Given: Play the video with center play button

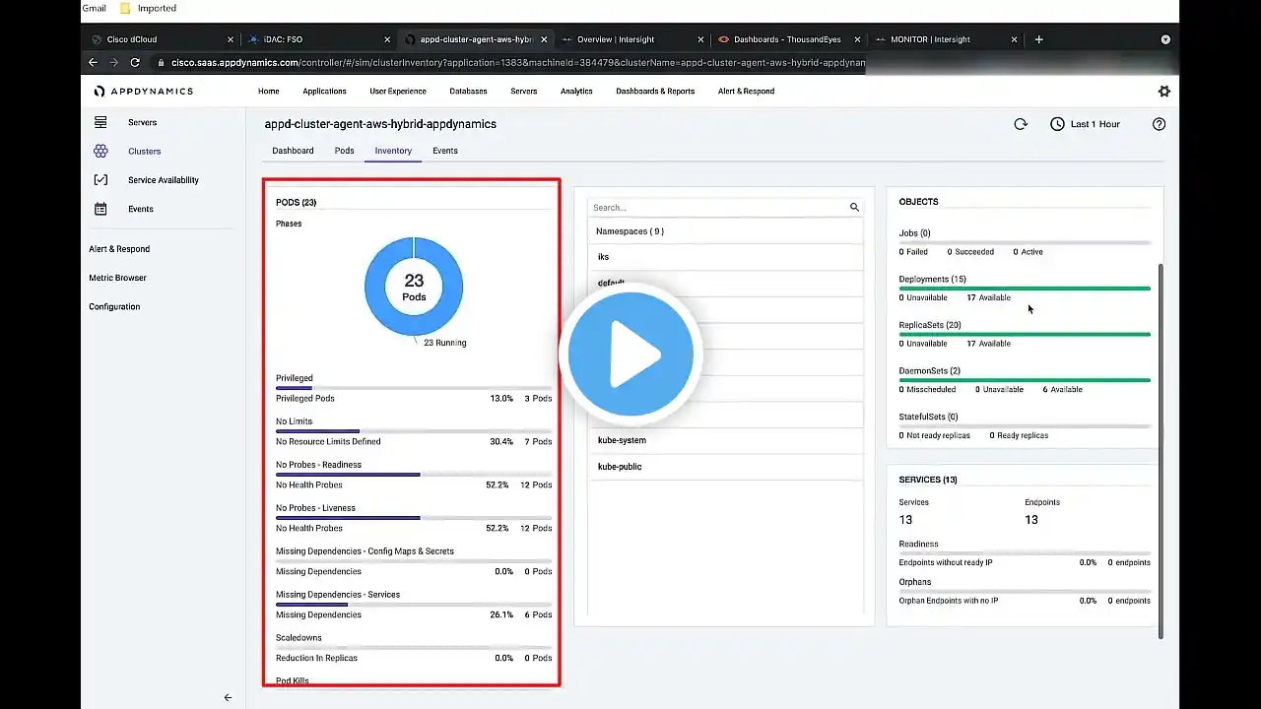Looking at the screenshot, I should 630,353.
